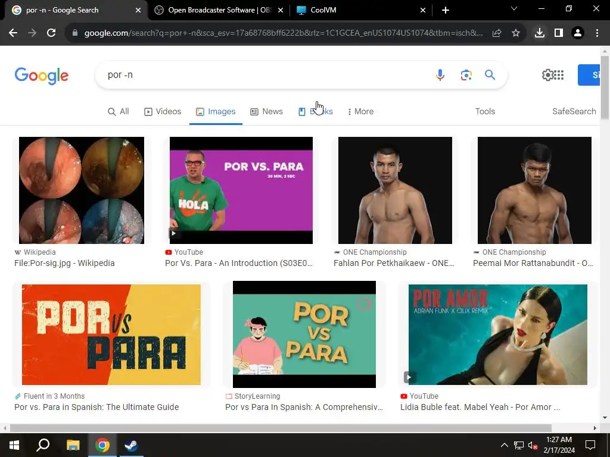
Task: Open File Explorer from the taskbar
Action: click(73, 445)
